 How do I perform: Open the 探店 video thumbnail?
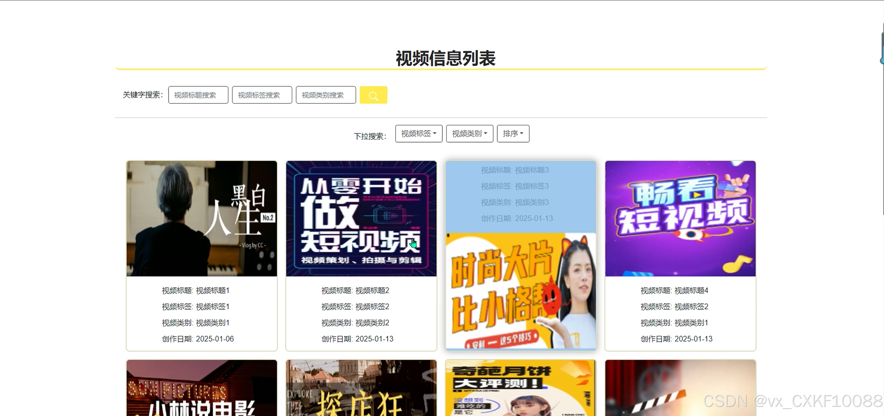tap(361, 388)
